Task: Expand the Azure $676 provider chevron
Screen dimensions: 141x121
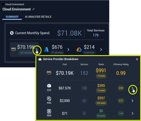Action: click(68, 50)
